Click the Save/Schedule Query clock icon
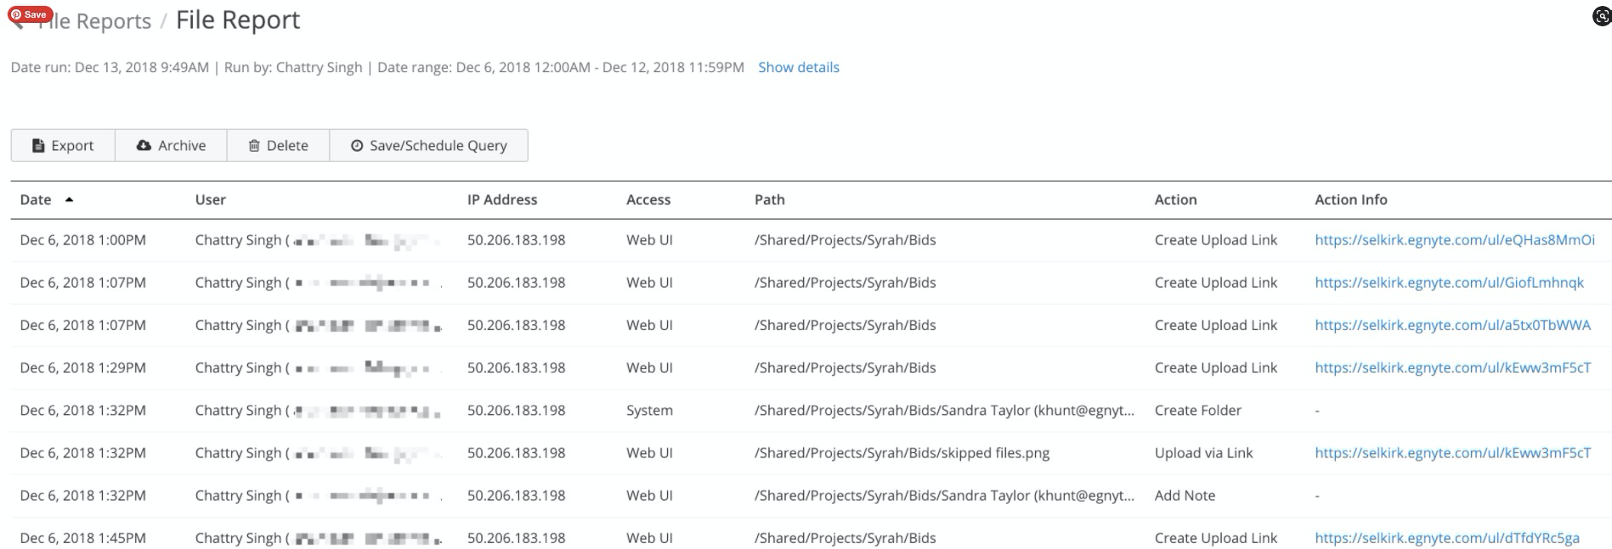This screenshot has width=1612, height=549. [x=357, y=146]
